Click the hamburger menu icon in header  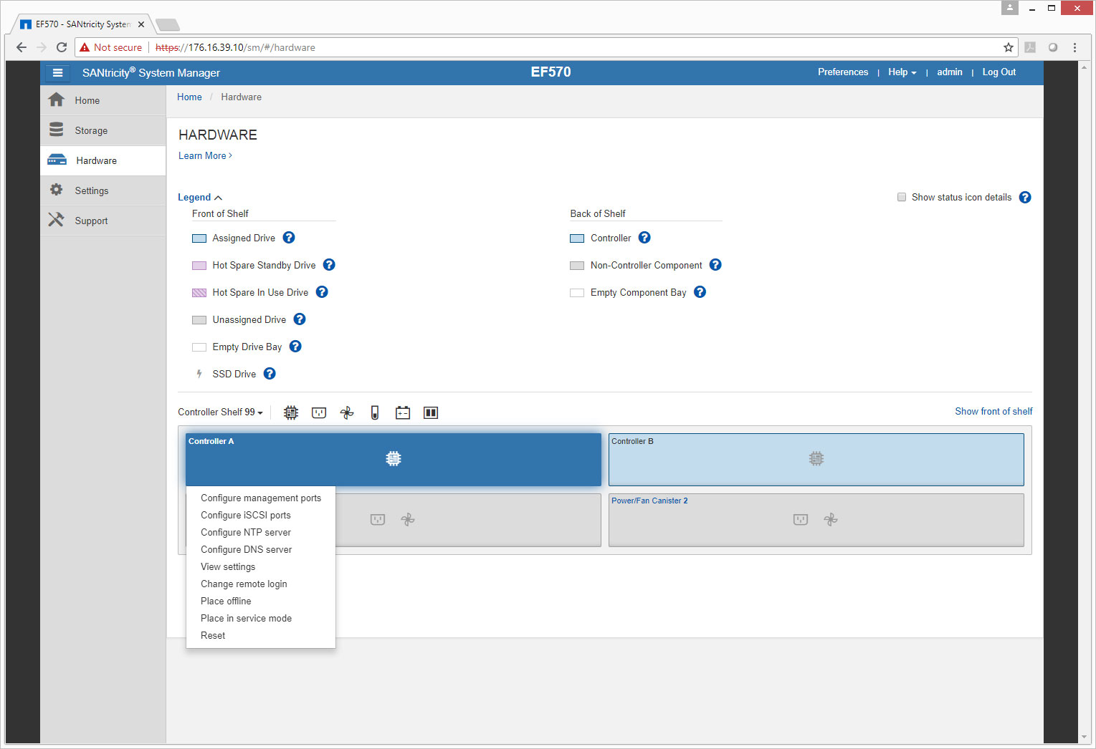pos(57,72)
